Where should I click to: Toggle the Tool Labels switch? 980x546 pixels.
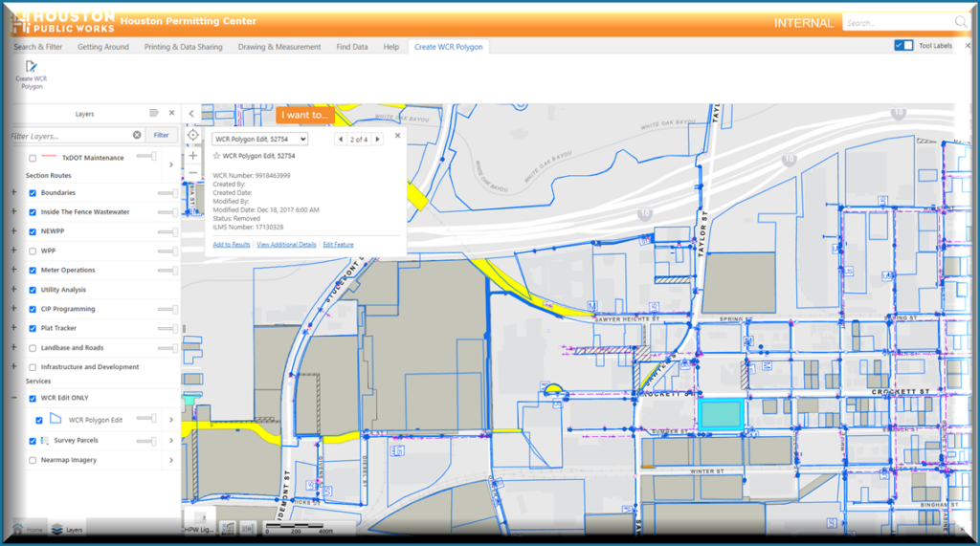coord(903,46)
